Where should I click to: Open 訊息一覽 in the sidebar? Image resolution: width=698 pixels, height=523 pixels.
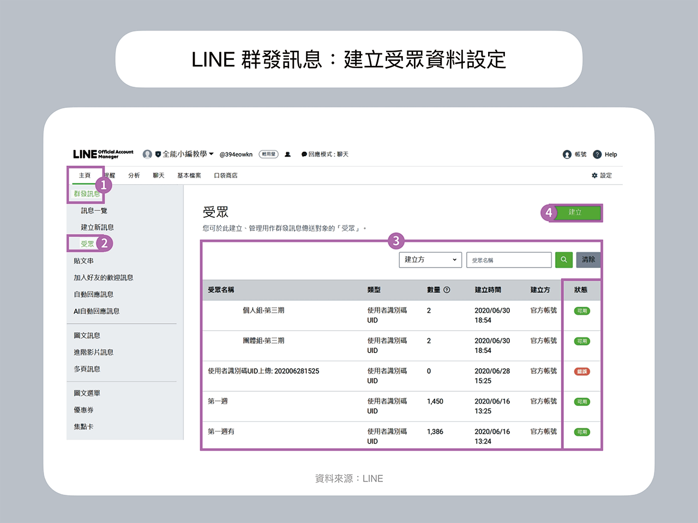(94, 211)
